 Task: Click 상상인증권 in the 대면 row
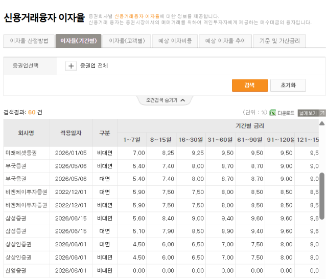(18, 244)
